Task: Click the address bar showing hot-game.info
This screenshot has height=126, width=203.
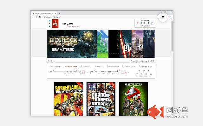Action: (x=100, y=17)
